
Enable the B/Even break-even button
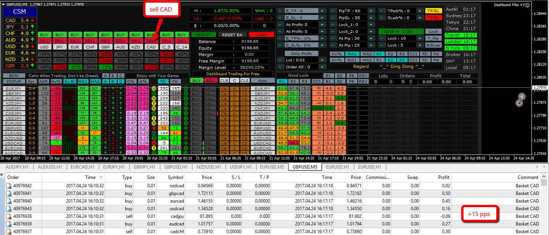pyautogui.click(x=433, y=45)
